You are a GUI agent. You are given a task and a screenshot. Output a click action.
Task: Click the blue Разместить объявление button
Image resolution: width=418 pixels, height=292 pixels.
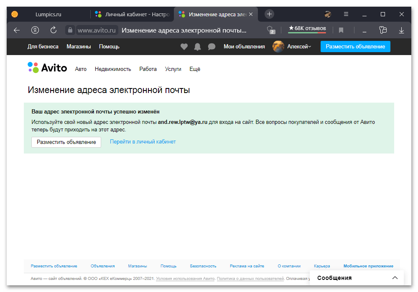pos(355,47)
